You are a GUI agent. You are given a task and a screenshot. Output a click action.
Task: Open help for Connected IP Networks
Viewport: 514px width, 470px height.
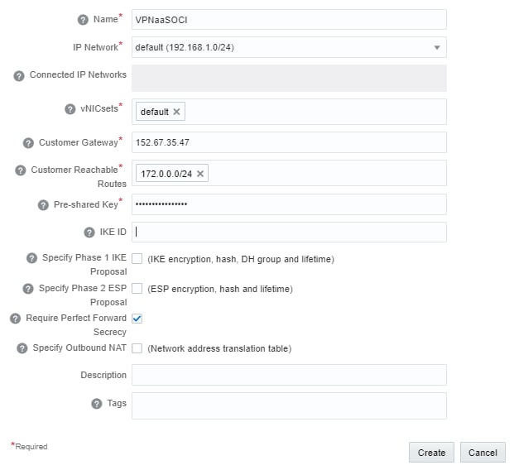tap(19, 76)
